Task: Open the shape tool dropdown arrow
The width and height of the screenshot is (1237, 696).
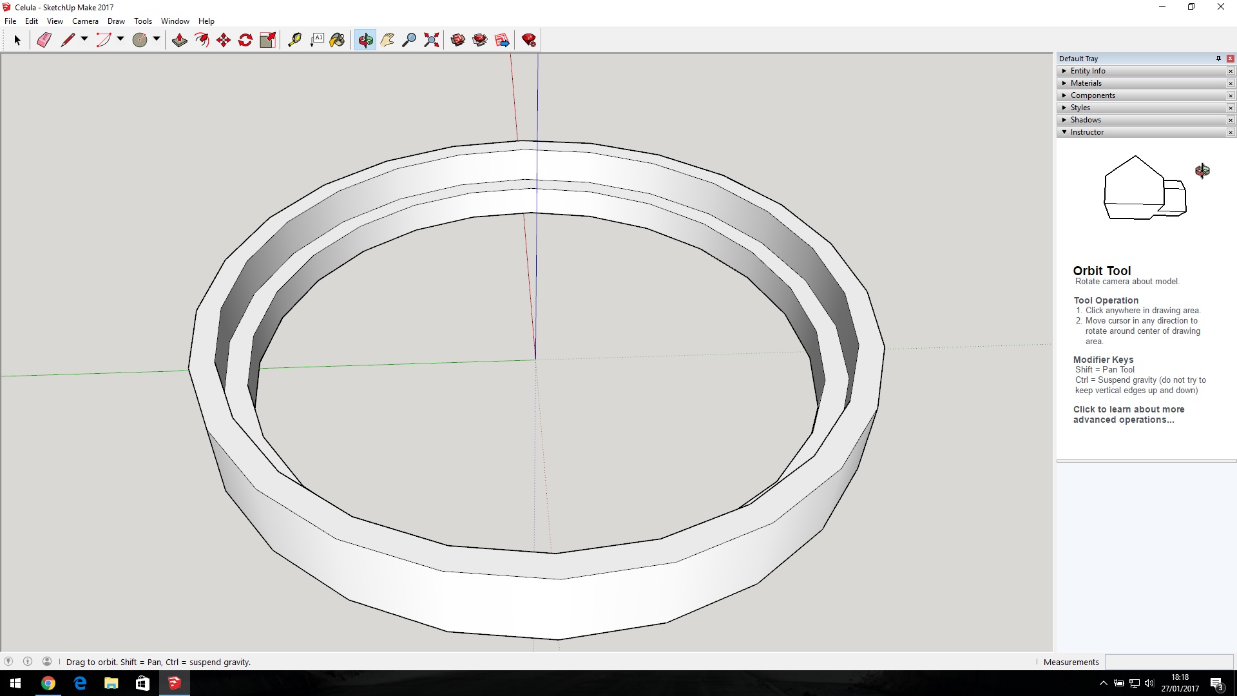Action: [157, 39]
